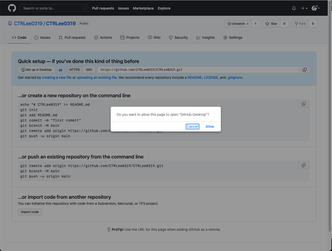This screenshot has height=251, width=332.
Task: Open the user avatar menu
Action: 315,8
